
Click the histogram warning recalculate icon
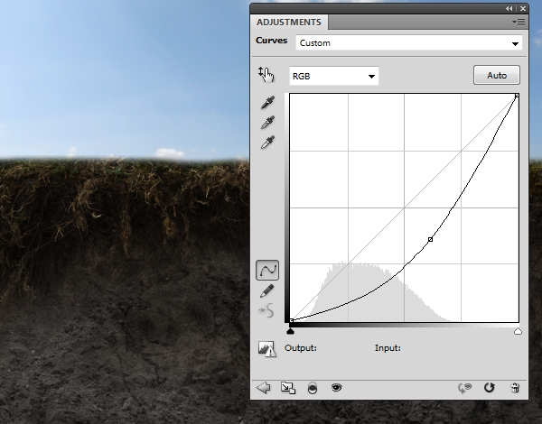click(267, 349)
